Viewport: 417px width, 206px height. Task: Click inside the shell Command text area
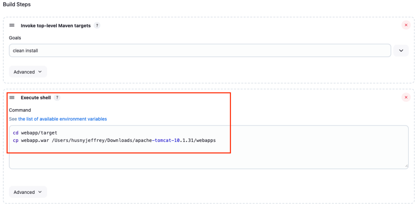(x=209, y=147)
